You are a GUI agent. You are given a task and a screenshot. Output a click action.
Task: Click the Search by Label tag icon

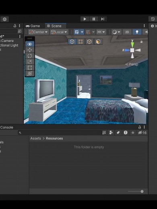coord(118,133)
